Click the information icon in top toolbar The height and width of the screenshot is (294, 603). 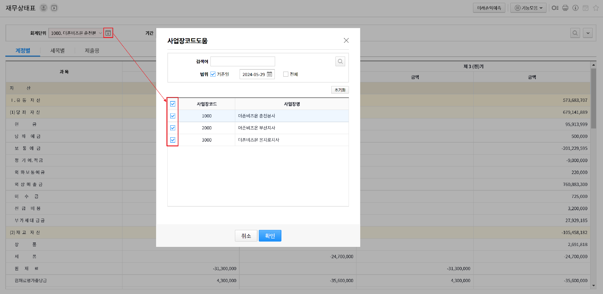click(575, 8)
